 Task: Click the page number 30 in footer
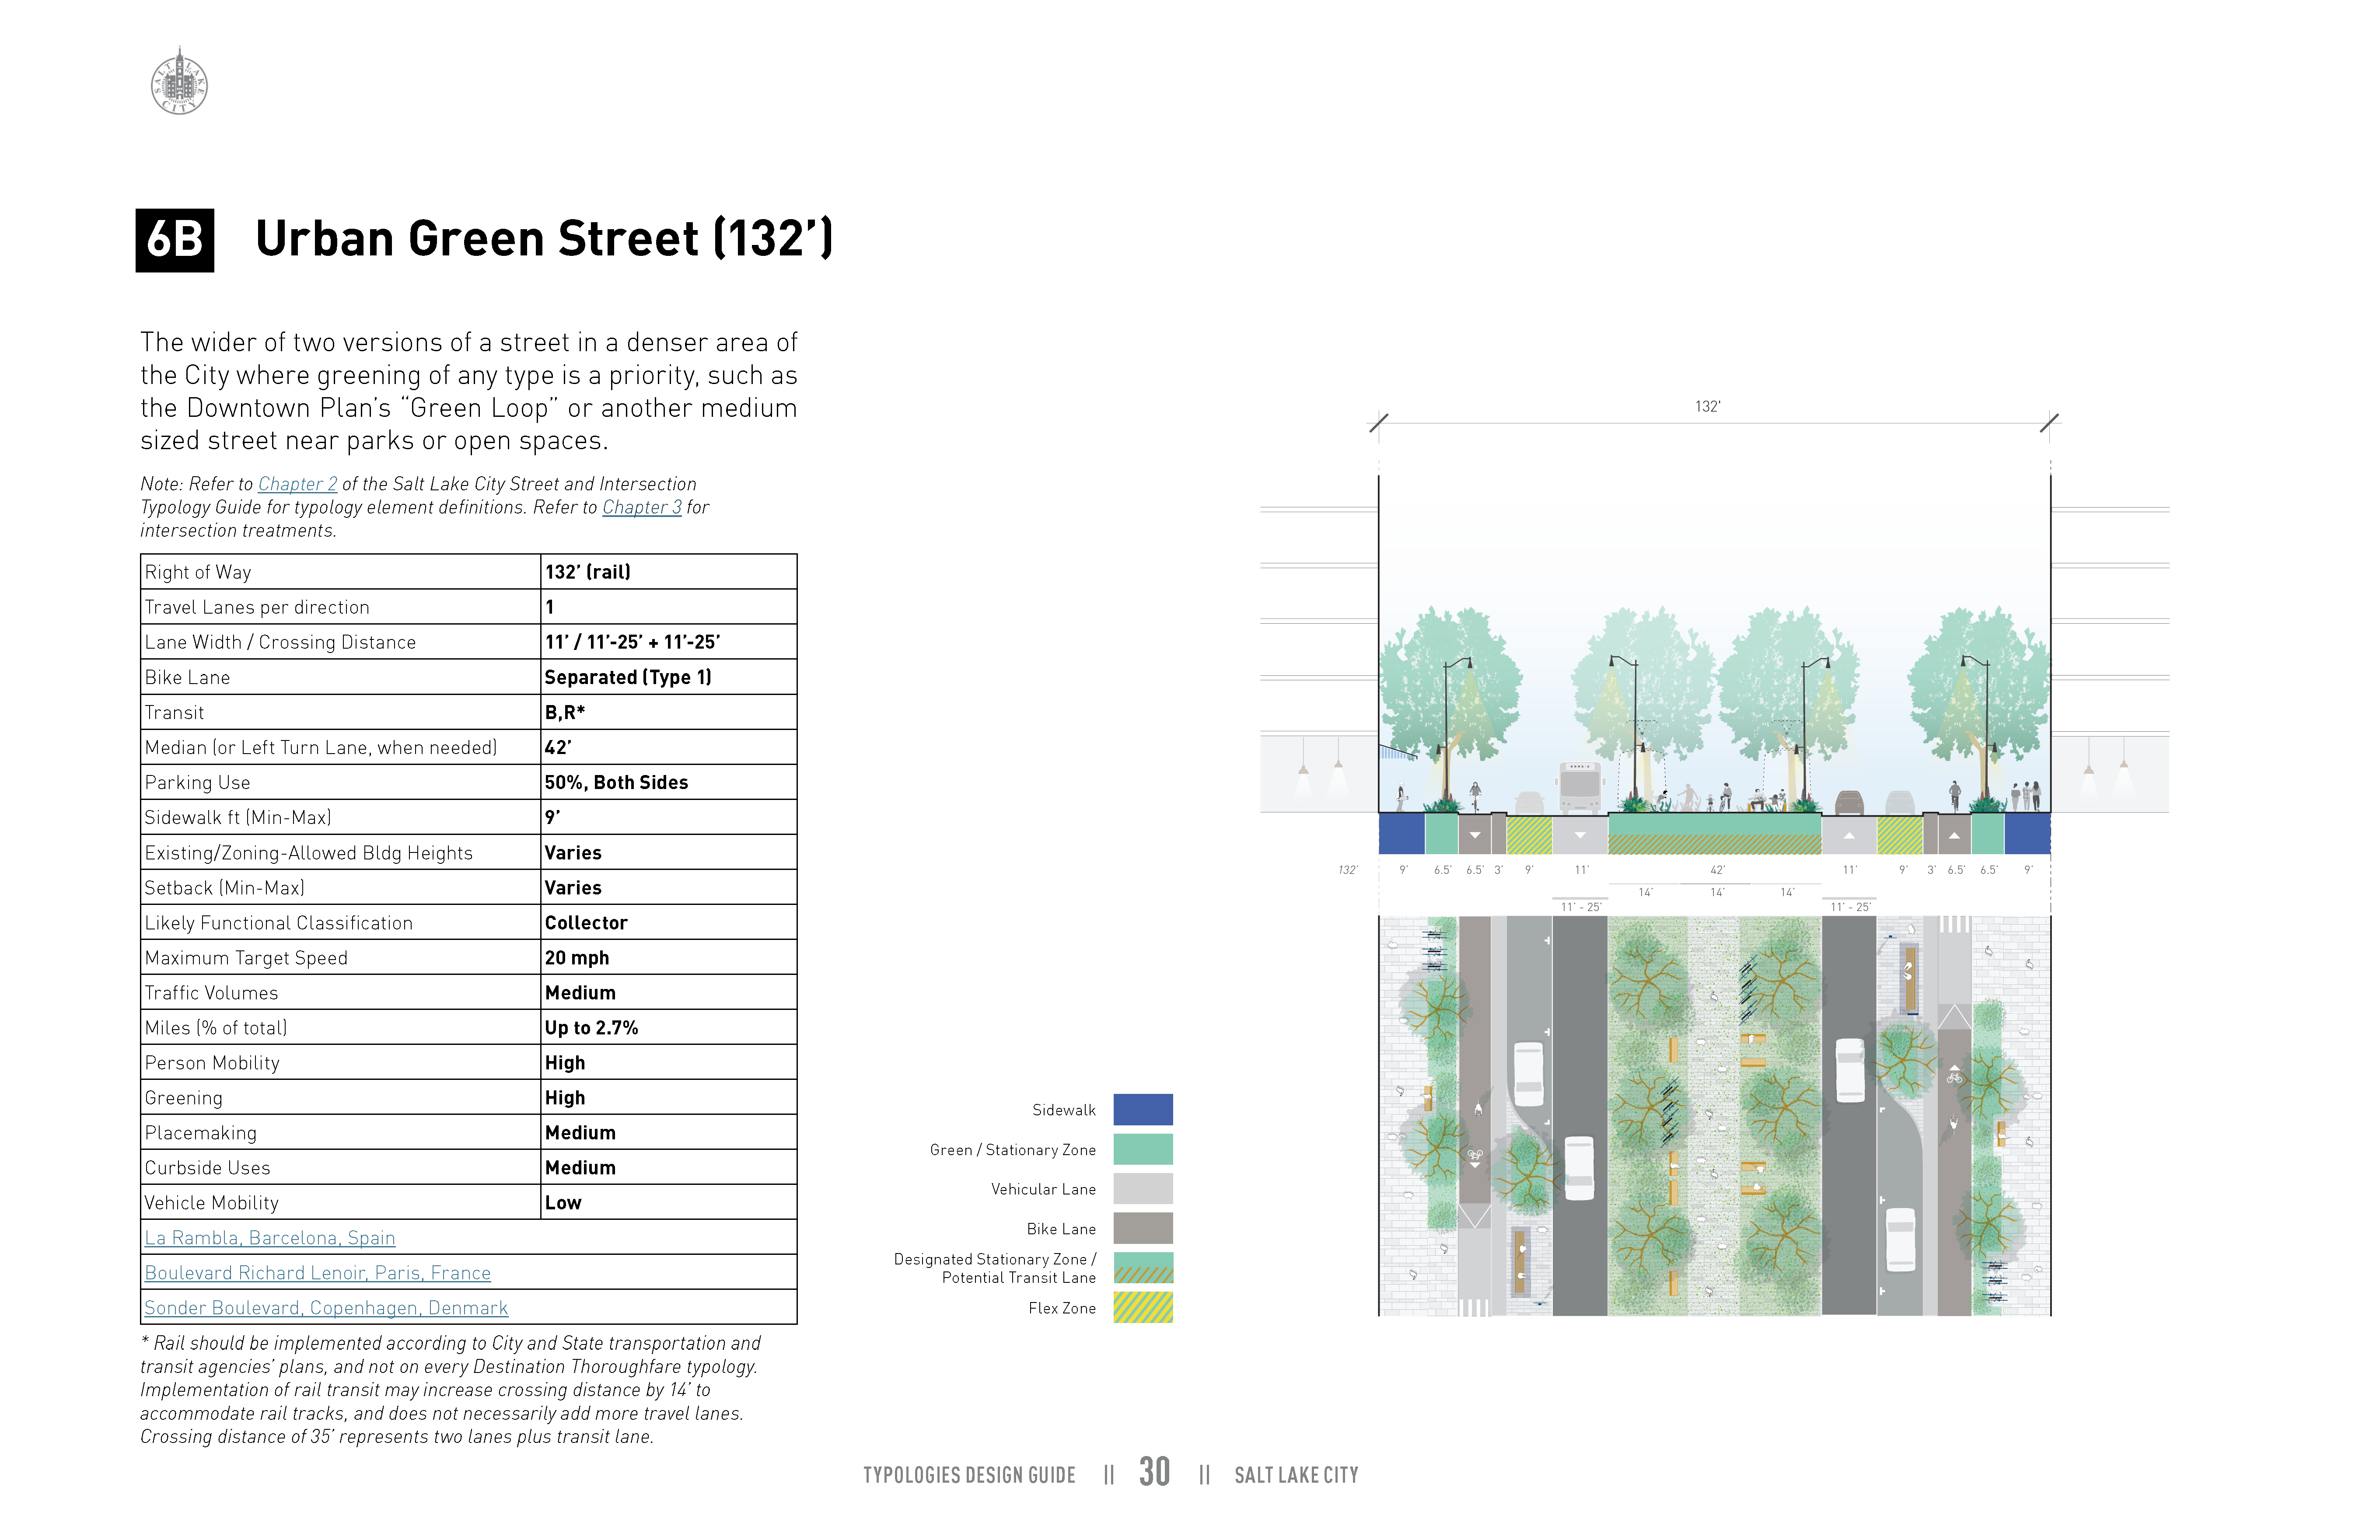[1155, 1472]
